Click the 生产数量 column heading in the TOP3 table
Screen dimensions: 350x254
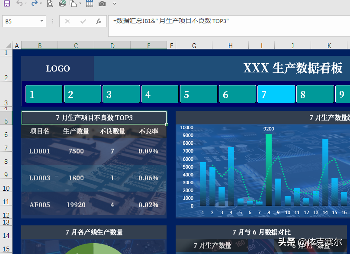[76, 131]
